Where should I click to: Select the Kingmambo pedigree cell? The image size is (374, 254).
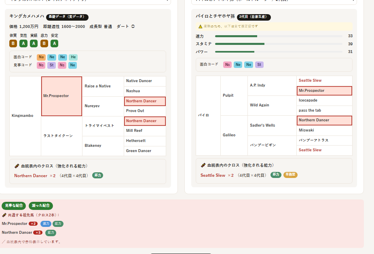click(25, 116)
